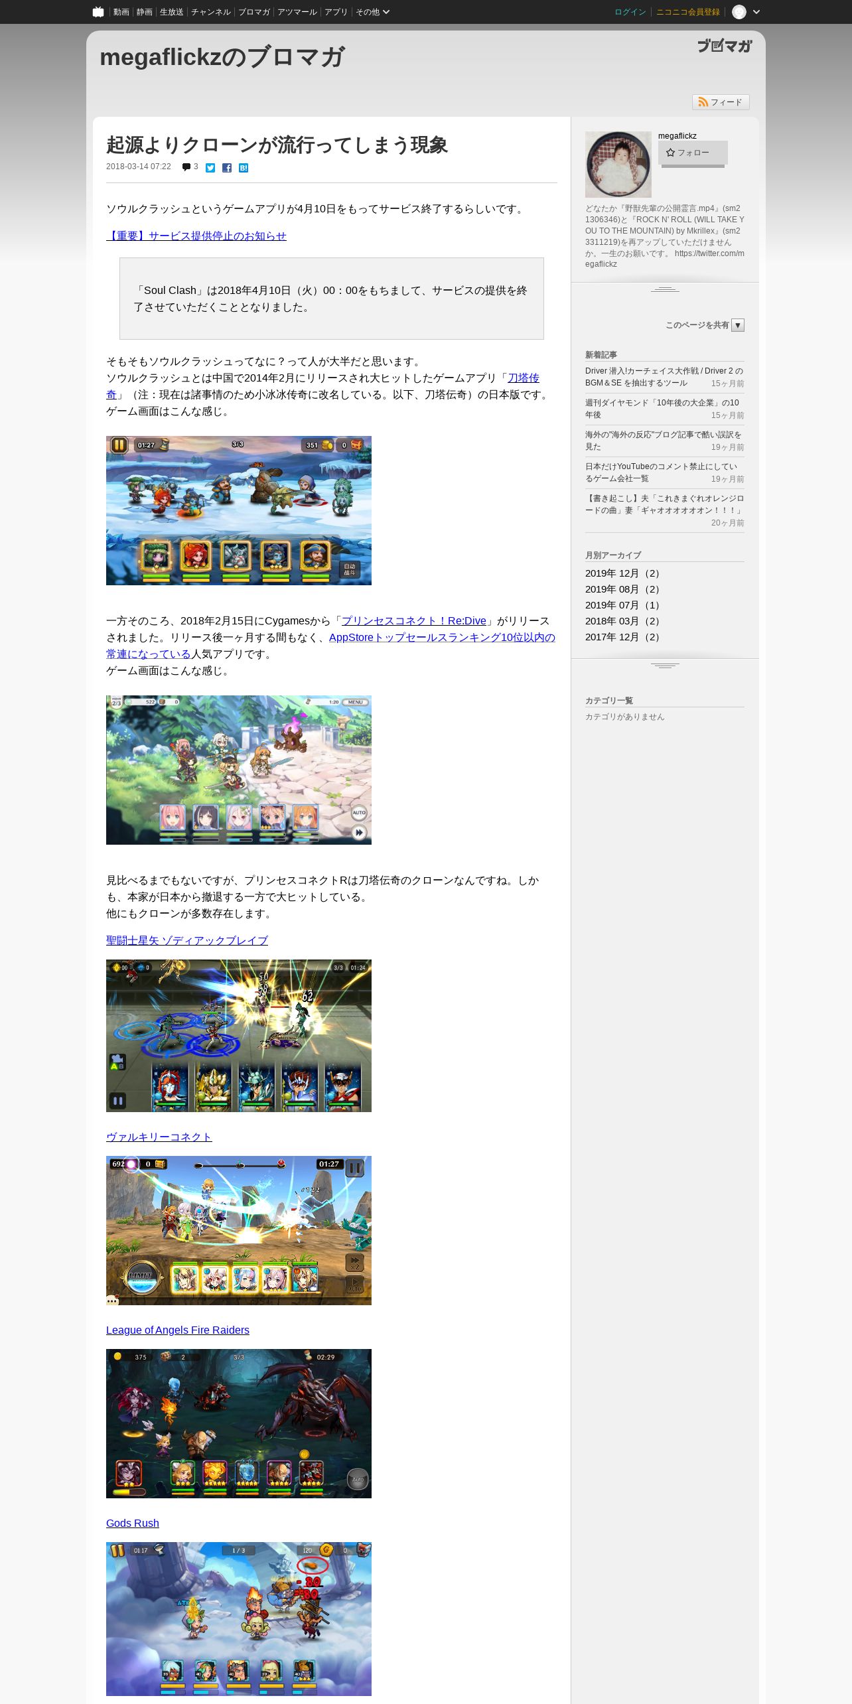Click the ブロマガ logo at top right
Image resolution: width=852 pixels, height=1704 pixels.
tap(725, 46)
